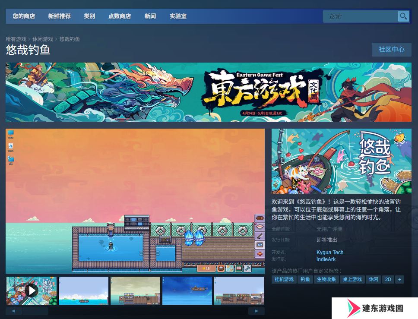Open the 新鲜推荐 menu
This screenshot has height=319, width=418.
(x=60, y=16)
